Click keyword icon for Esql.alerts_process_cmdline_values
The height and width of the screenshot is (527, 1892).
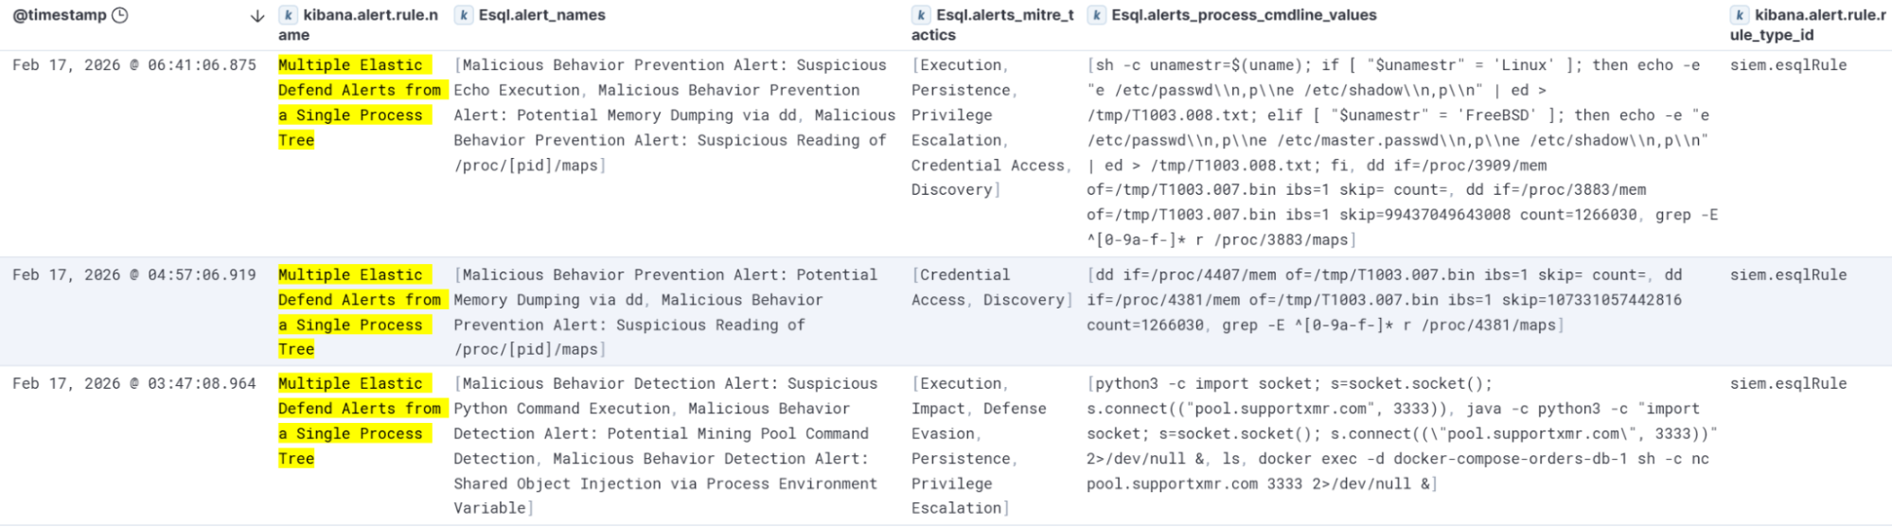tap(1096, 15)
